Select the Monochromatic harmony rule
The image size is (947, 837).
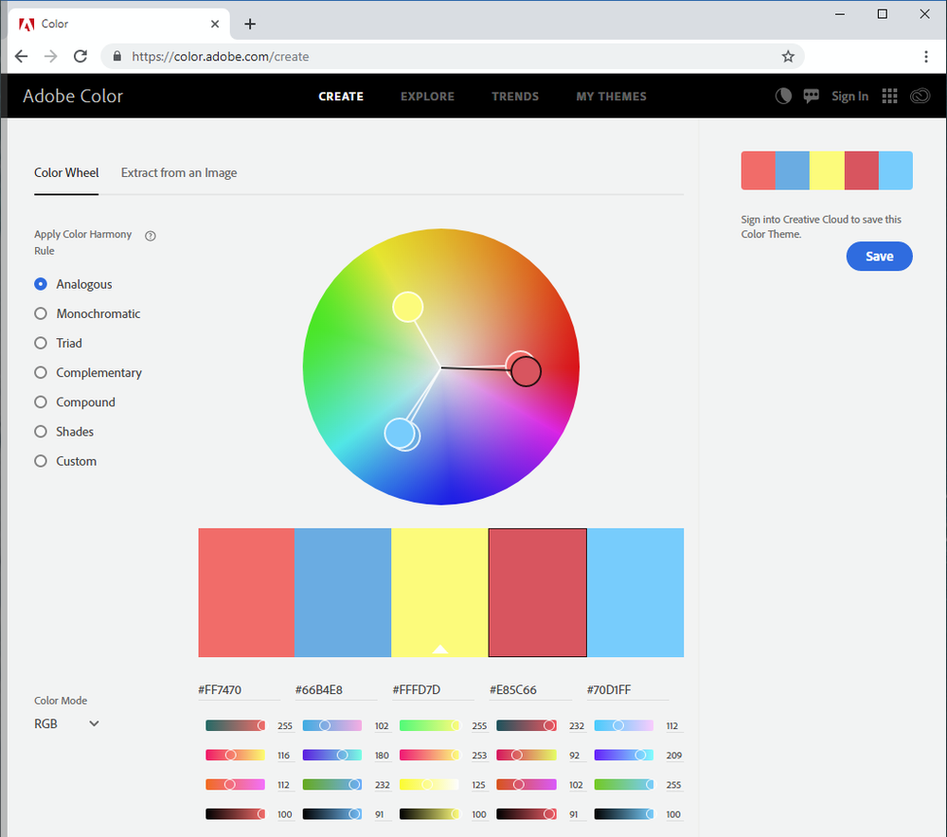(41, 313)
